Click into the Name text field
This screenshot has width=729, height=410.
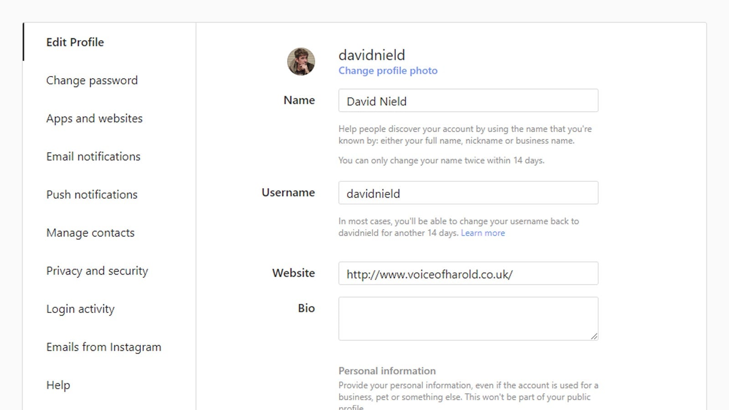coord(468,101)
